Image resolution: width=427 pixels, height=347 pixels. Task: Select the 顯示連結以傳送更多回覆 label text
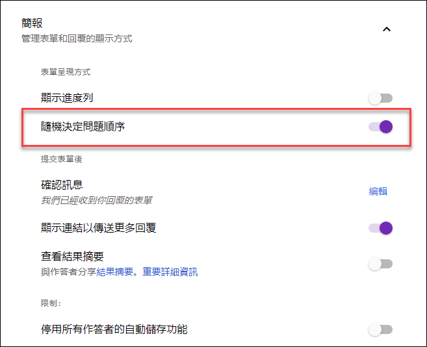pos(98,227)
